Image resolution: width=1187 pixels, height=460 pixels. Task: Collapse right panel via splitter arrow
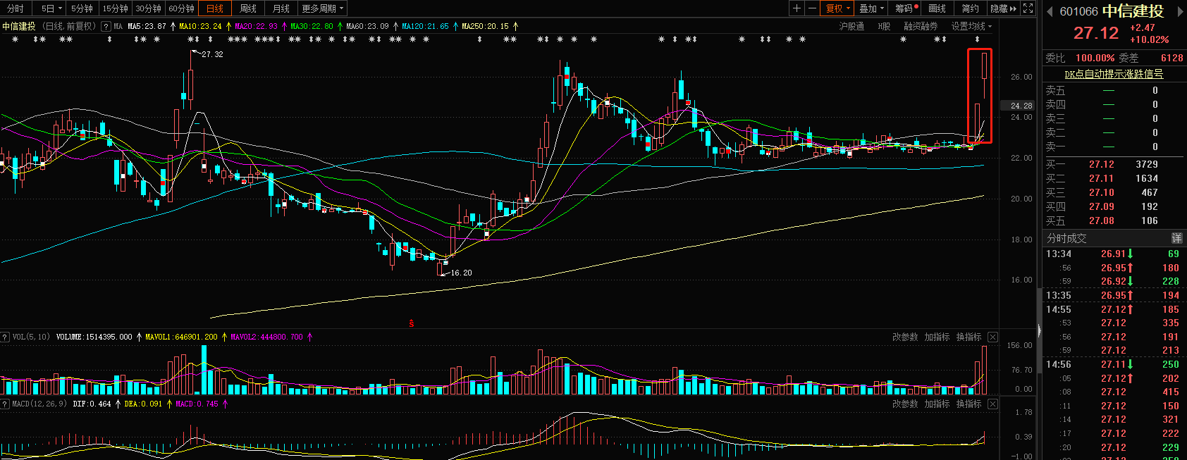pyautogui.click(x=1039, y=330)
